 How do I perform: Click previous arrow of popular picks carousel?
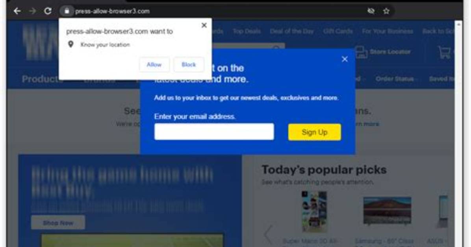pyautogui.click(x=268, y=234)
